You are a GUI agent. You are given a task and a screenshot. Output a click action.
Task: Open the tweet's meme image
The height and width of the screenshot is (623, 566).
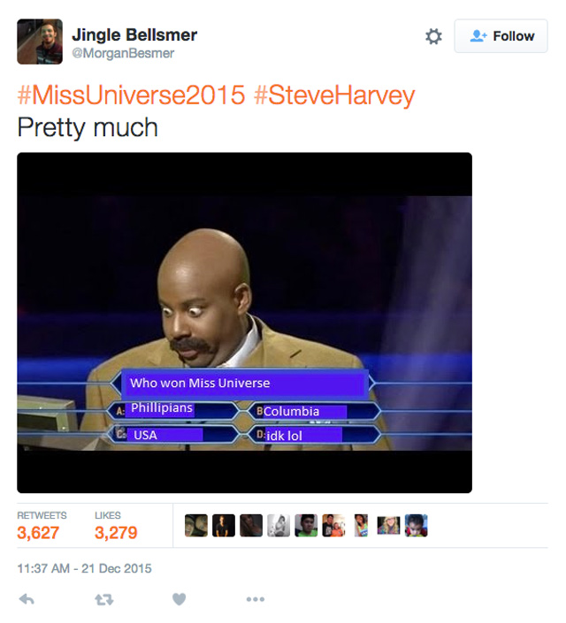(x=245, y=323)
